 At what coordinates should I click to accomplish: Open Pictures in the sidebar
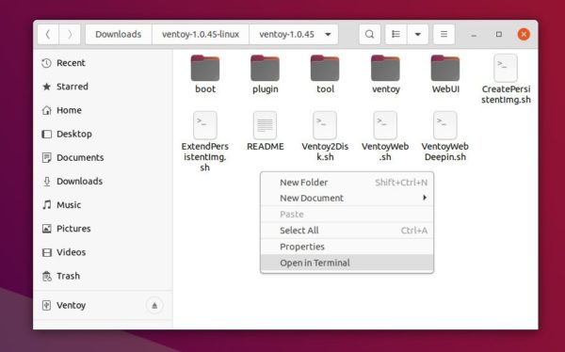[x=103, y=229]
